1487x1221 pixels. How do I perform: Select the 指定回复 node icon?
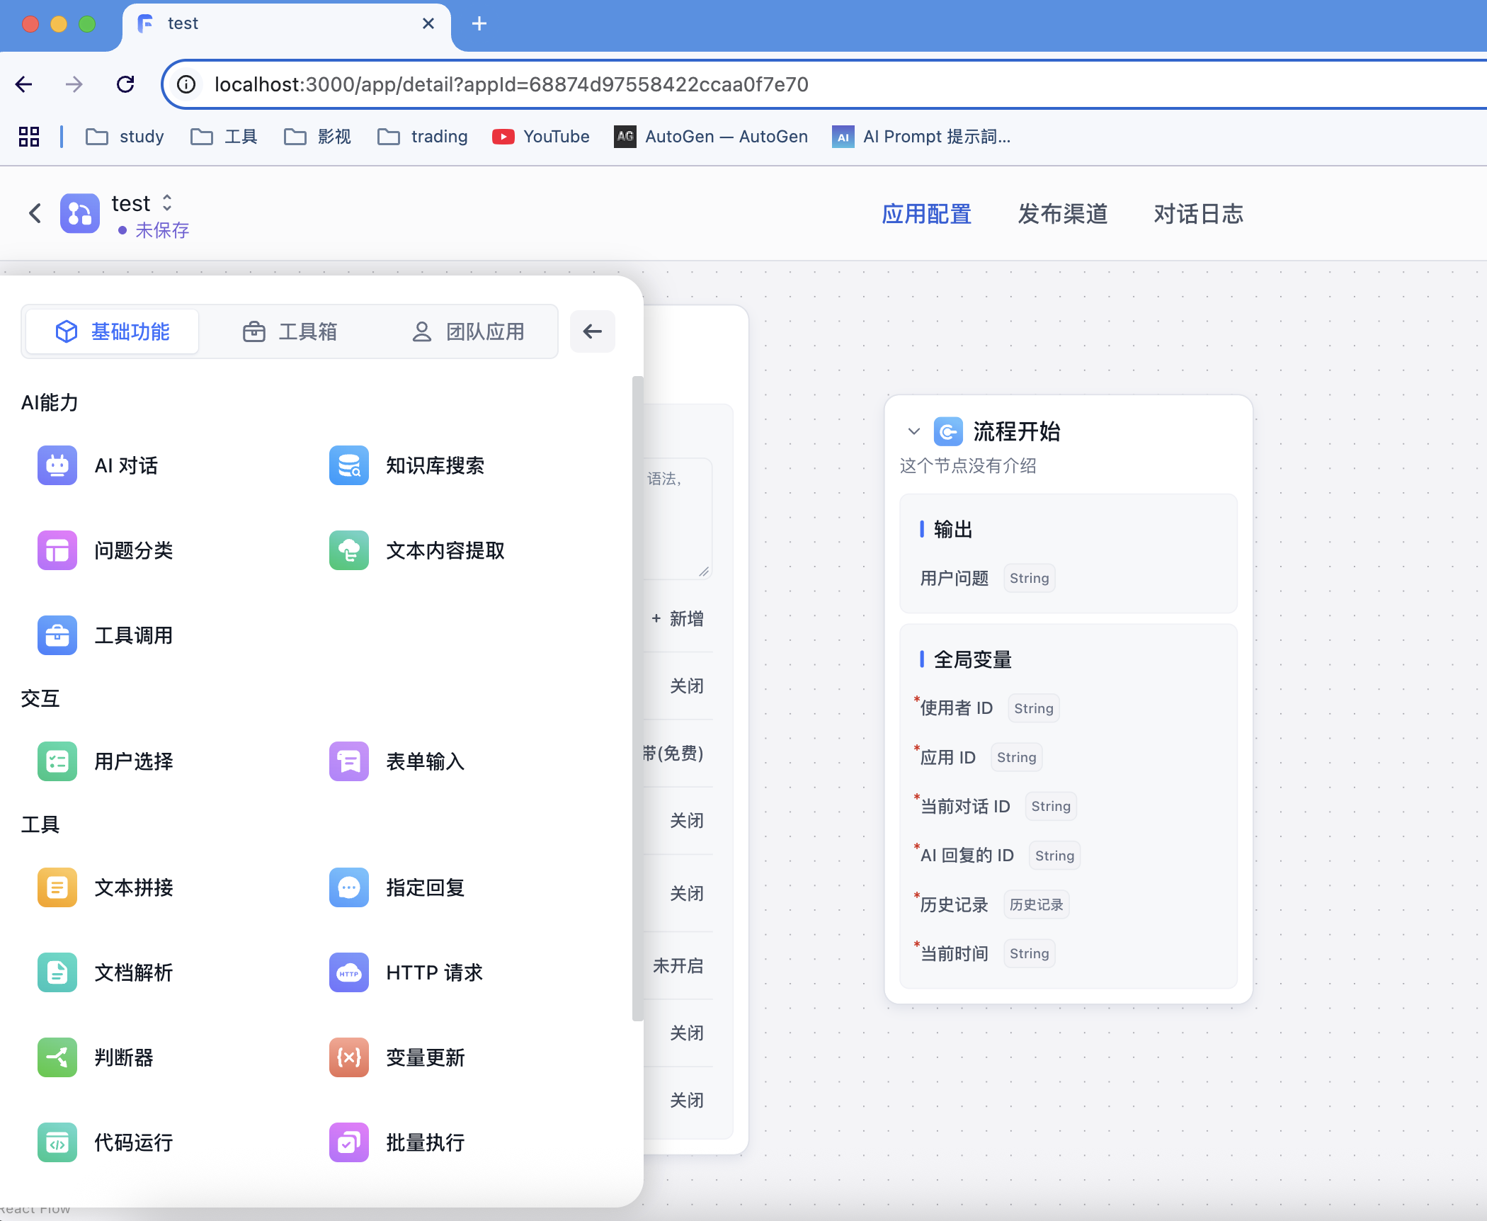point(349,887)
